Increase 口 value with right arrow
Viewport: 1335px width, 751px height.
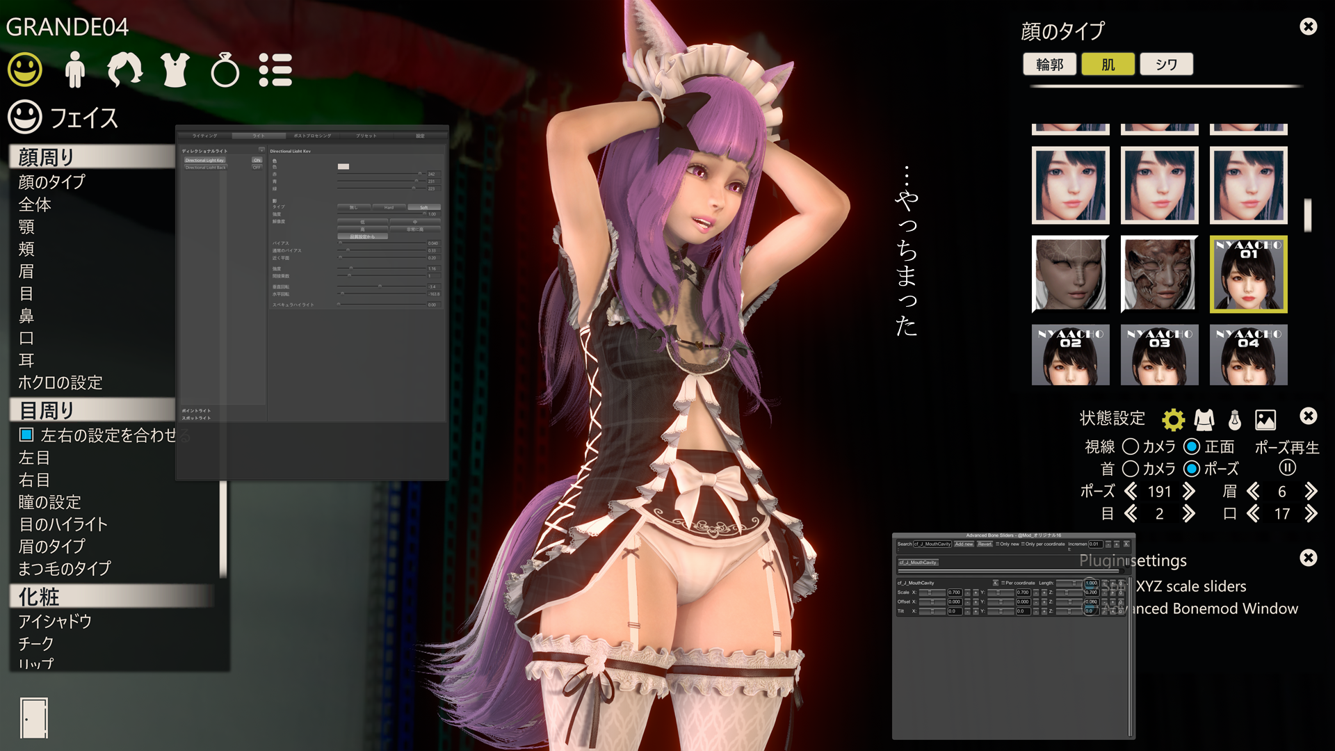pyautogui.click(x=1311, y=514)
